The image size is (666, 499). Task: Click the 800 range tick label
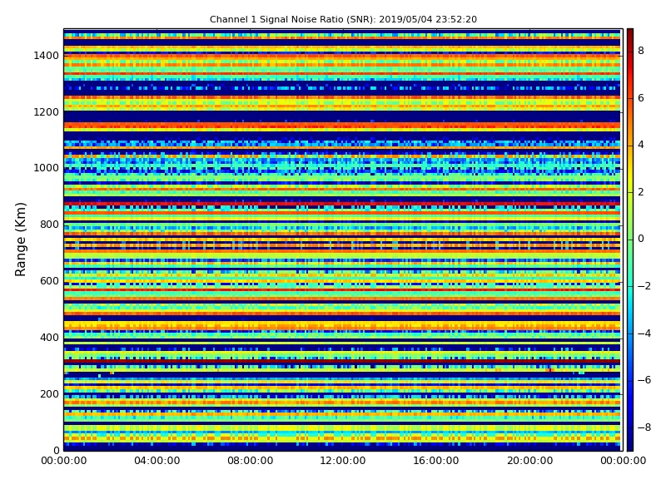(x=49, y=225)
